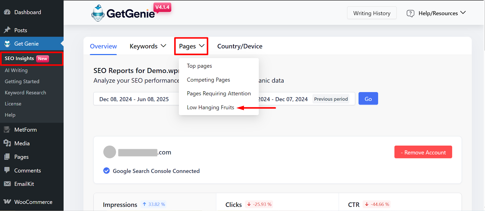Click Google Search Console Connected text
The height and width of the screenshot is (211, 485).
point(156,171)
